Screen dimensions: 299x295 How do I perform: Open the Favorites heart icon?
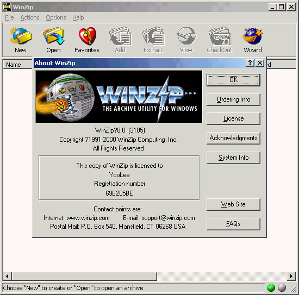[x=87, y=40]
